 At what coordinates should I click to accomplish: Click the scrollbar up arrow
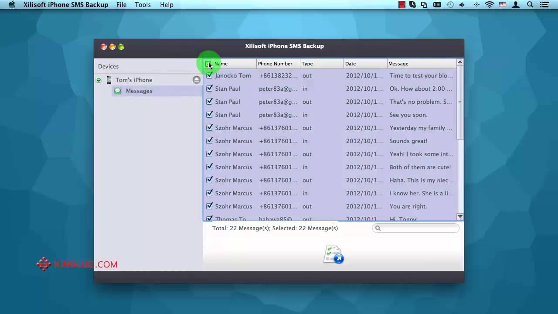pos(460,63)
